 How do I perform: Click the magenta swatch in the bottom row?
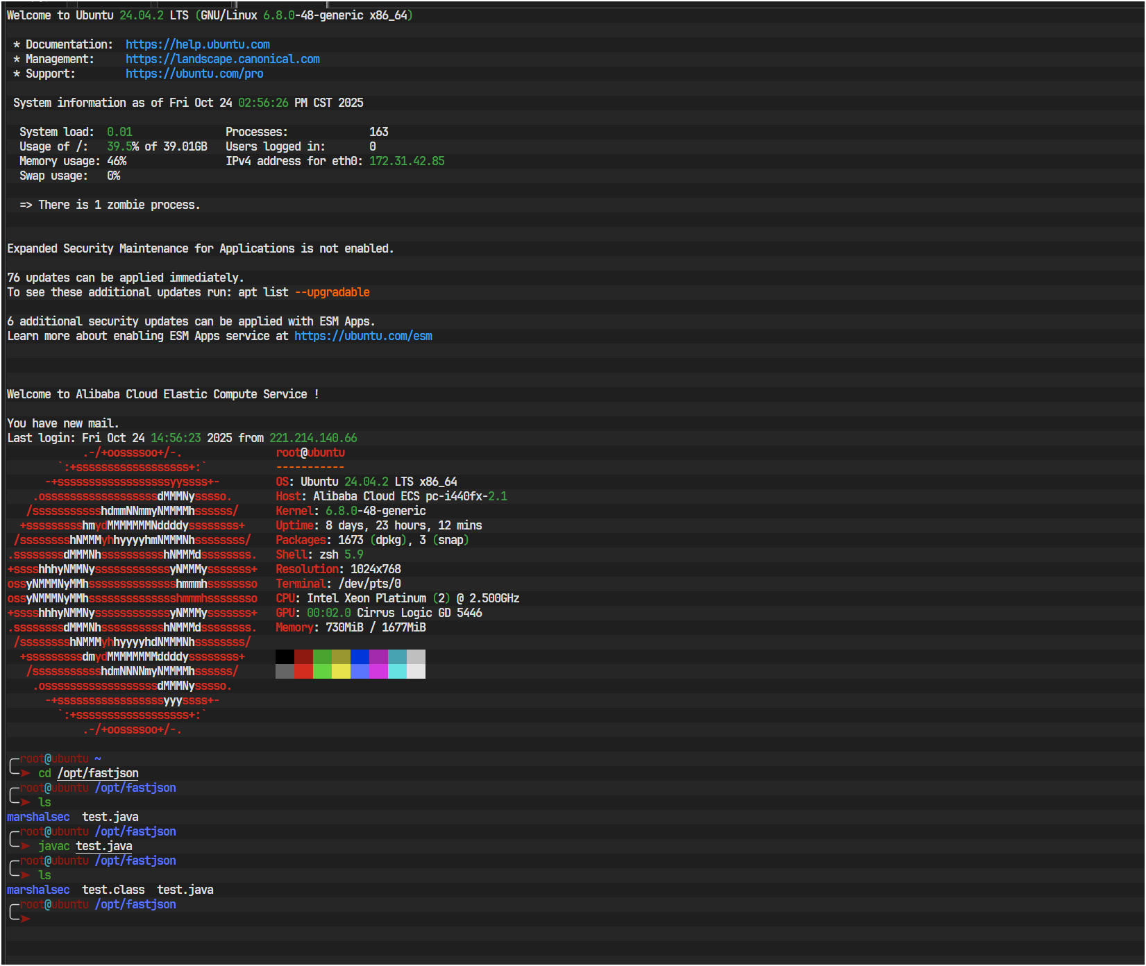[378, 671]
